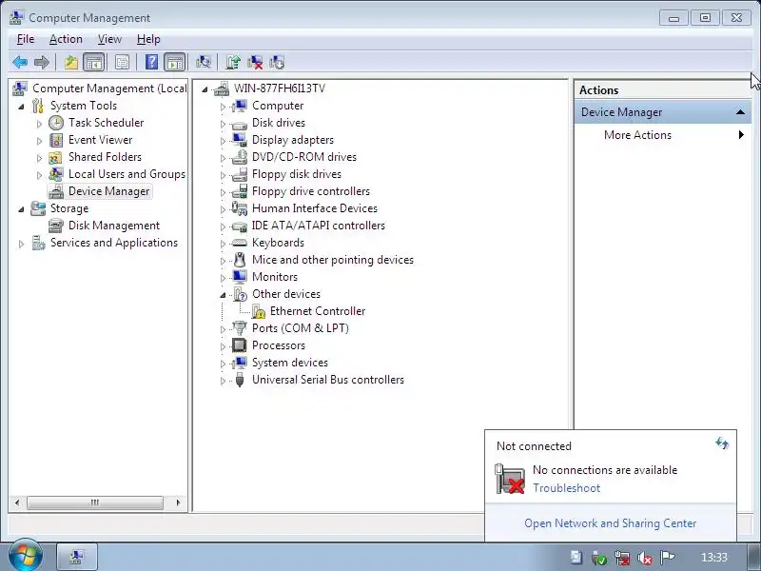This screenshot has width=761, height=571.
Task: Select Event Viewer in the console tree
Action: tap(100, 140)
